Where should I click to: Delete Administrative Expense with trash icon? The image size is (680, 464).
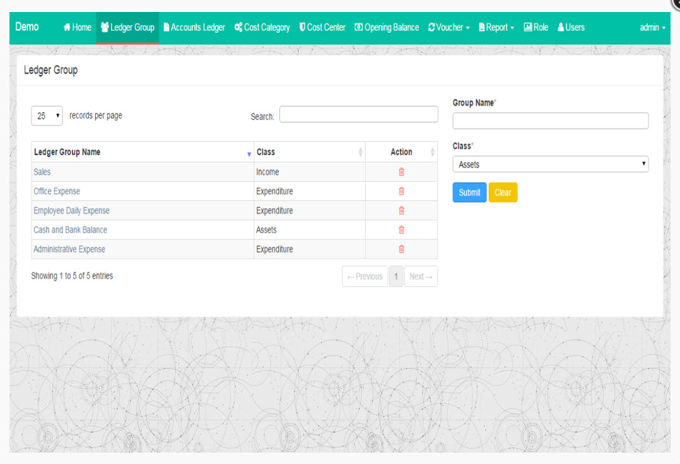point(401,249)
